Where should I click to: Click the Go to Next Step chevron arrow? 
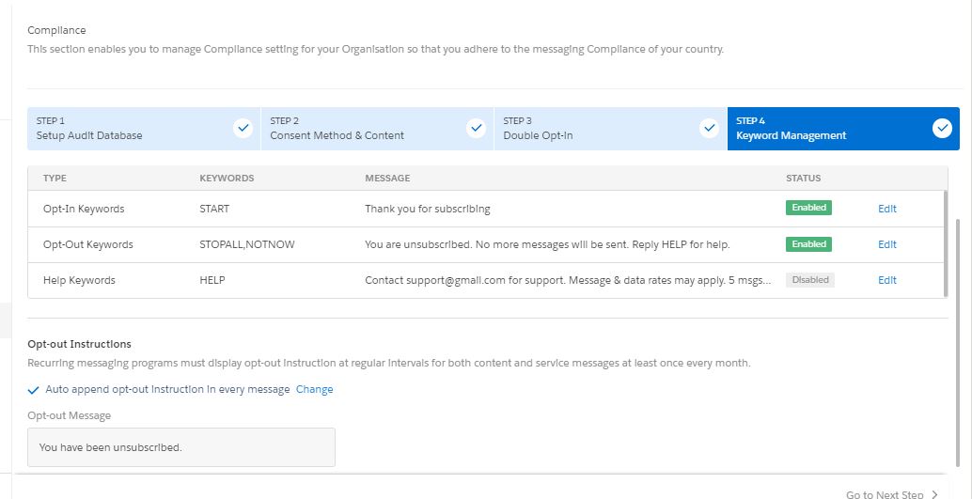pyautogui.click(x=934, y=494)
